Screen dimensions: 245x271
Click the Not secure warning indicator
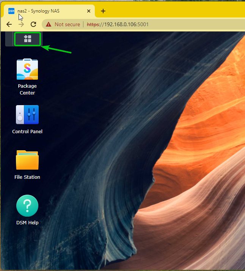[x=63, y=24]
